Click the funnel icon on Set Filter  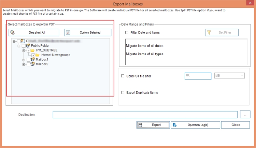209,33
